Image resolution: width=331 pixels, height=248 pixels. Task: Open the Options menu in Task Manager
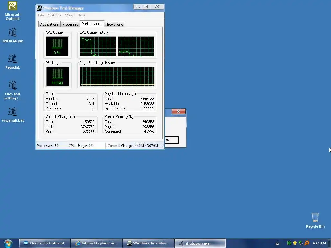click(x=54, y=15)
